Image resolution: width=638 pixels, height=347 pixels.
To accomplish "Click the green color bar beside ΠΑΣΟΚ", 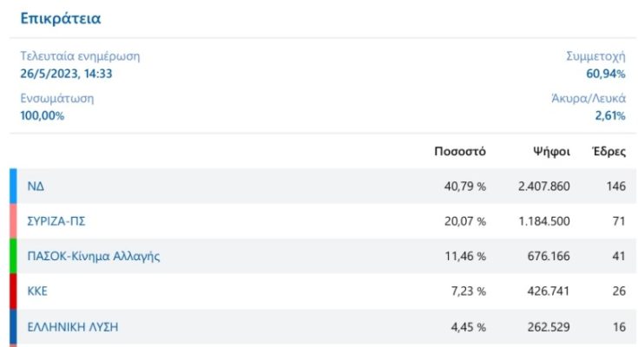I will tap(13, 256).
